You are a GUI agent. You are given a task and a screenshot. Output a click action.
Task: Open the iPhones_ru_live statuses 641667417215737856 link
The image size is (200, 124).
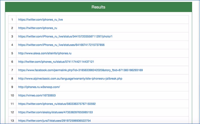click(61, 45)
